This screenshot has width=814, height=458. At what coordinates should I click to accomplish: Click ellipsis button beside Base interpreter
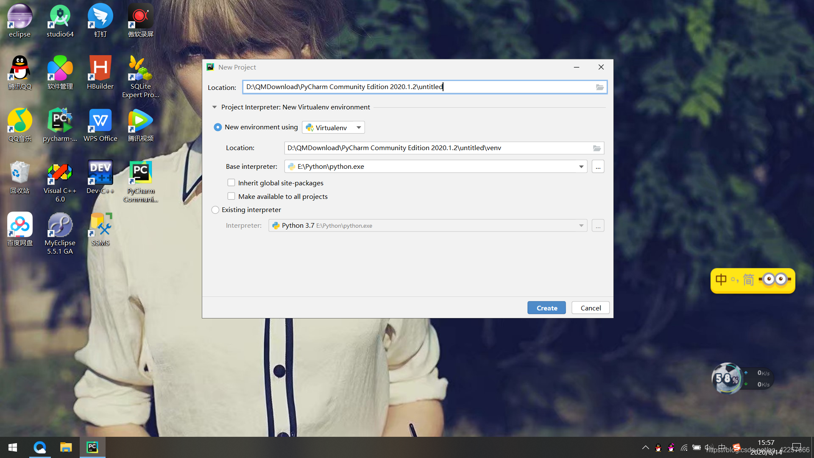pos(598,167)
